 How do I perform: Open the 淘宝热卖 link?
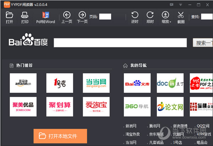(132, 134)
